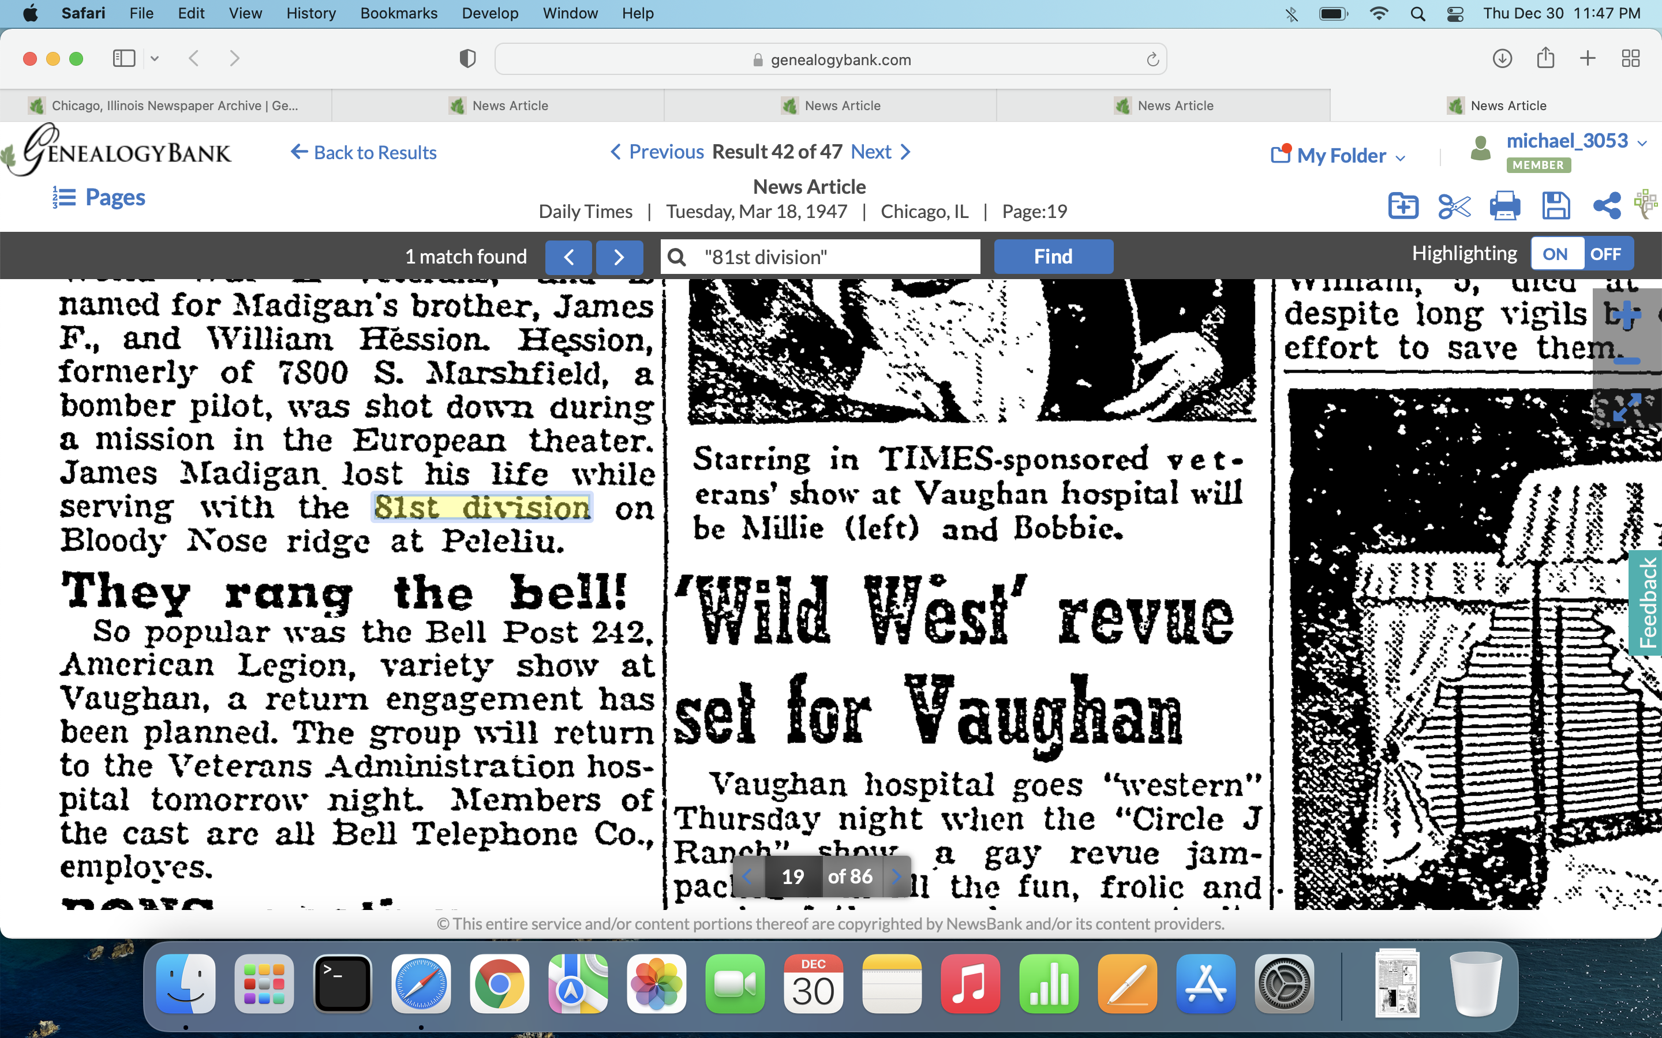Expand Safari sidebar options chevron
Viewport: 1662px width, 1038px height.
[x=155, y=59]
